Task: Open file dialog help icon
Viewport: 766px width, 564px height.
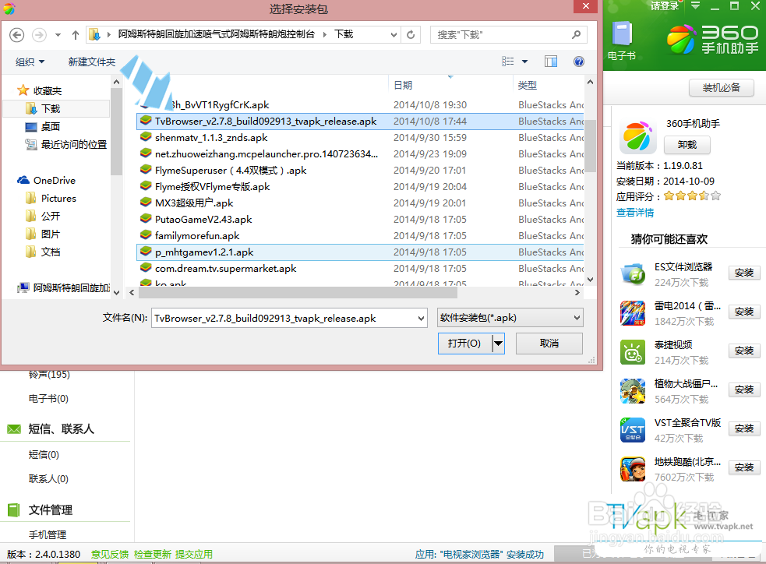Action: tap(579, 62)
